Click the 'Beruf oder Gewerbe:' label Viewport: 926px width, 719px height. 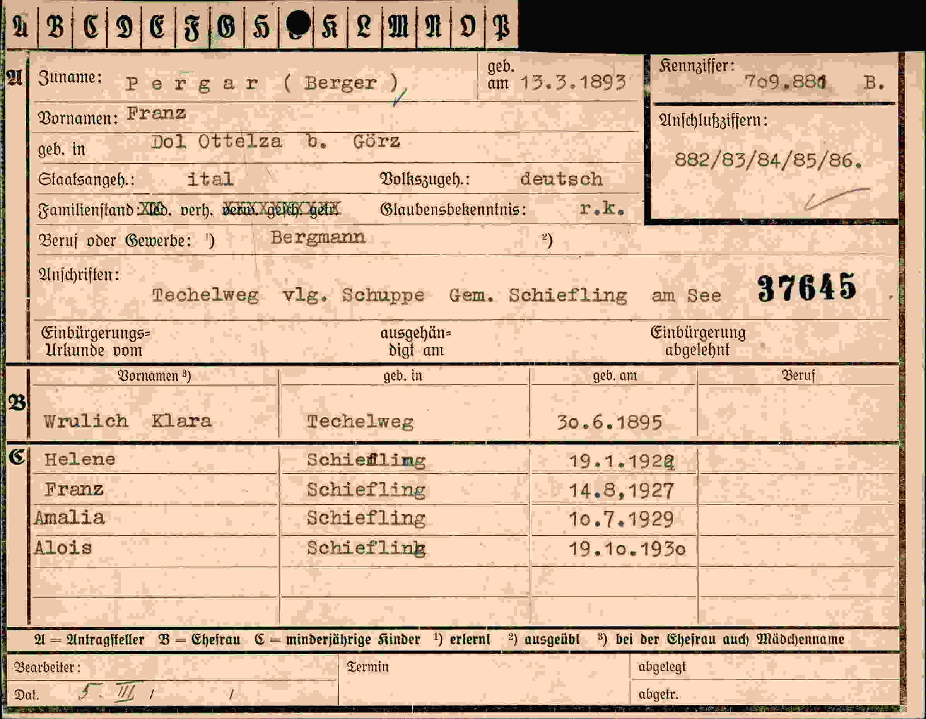tap(115, 241)
